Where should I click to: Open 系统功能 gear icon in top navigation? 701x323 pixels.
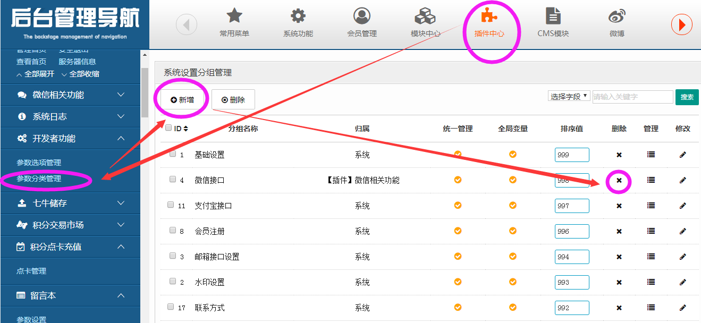pyautogui.click(x=298, y=16)
